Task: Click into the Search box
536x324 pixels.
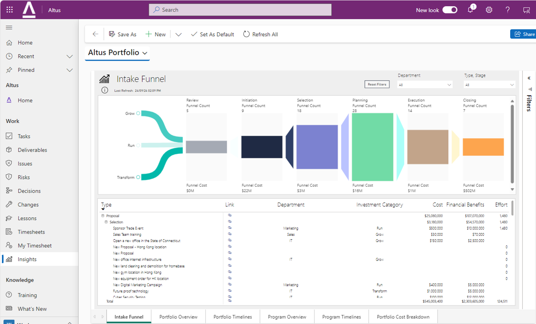Action: [x=240, y=10]
